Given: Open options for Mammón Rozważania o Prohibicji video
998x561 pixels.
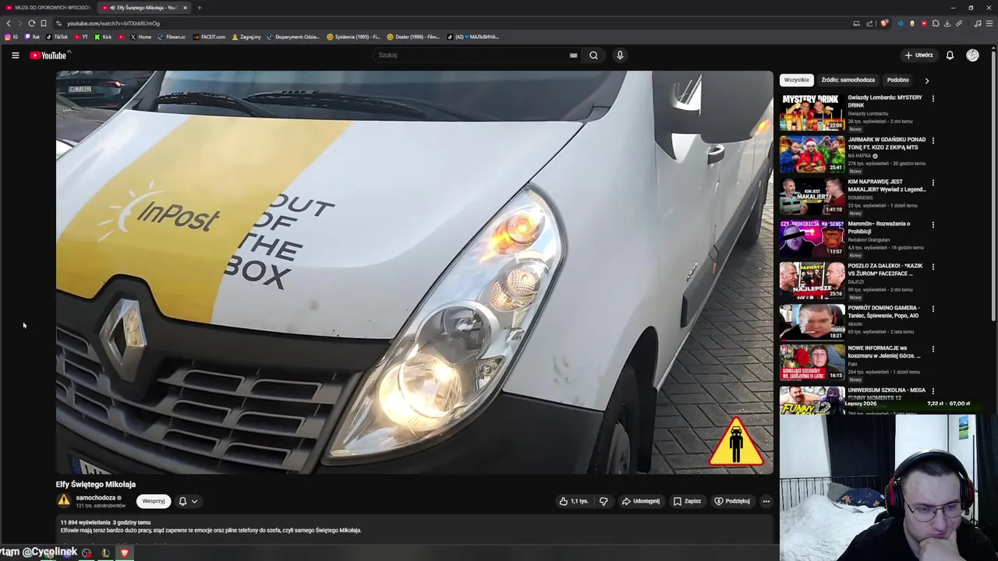Looking at the screenshot, I should pyautogui.click(x=933, y=225).
